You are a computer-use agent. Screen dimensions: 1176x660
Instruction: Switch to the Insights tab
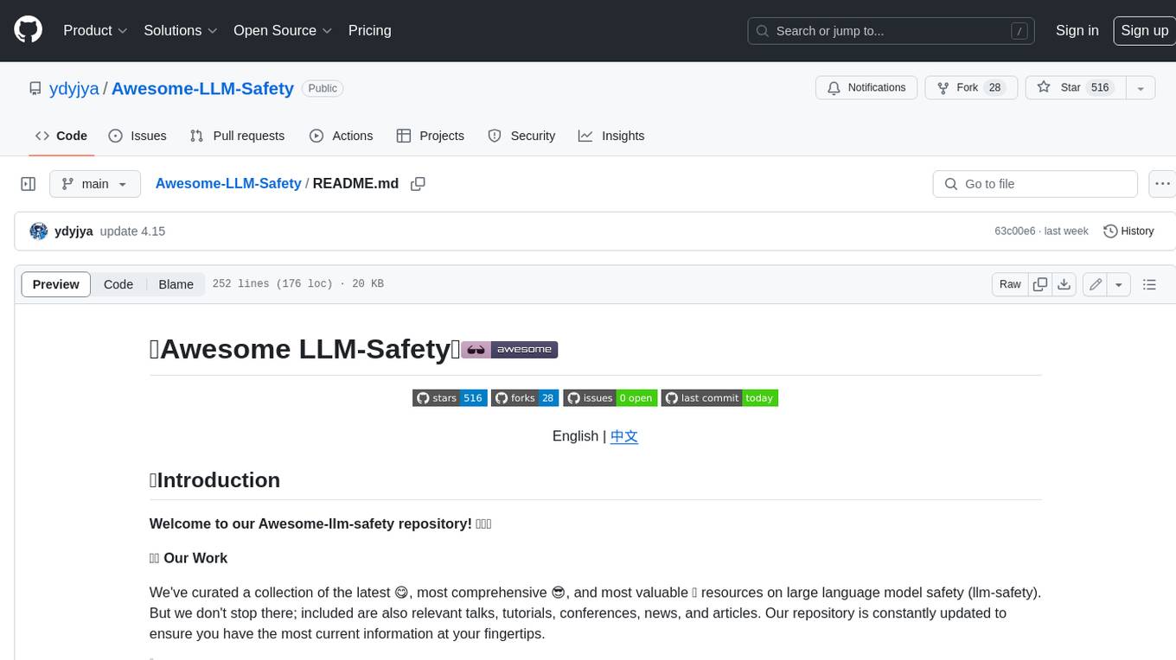(611, 136)
